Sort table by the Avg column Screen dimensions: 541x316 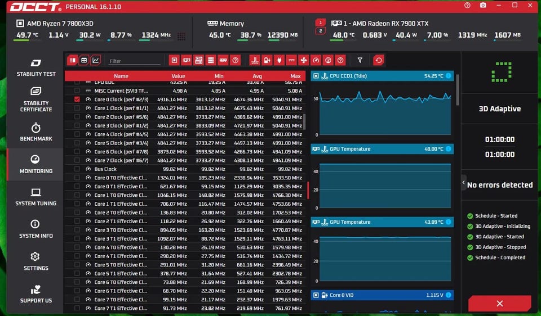pos(257,76)
